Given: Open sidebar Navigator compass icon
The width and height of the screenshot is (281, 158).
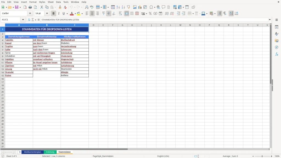Looking at the screenshot, I should pos(277,47).
